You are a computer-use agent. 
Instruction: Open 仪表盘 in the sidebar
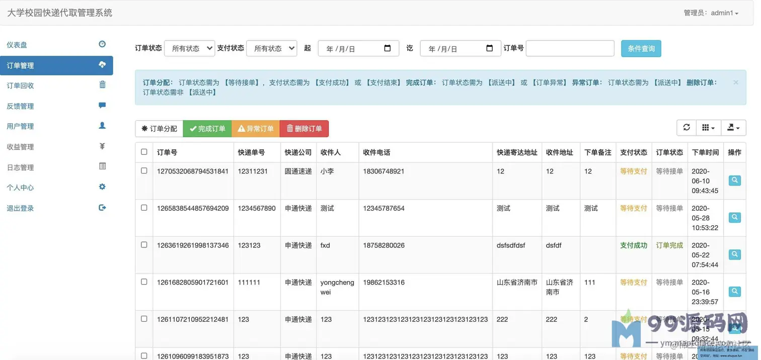(56, 45)
